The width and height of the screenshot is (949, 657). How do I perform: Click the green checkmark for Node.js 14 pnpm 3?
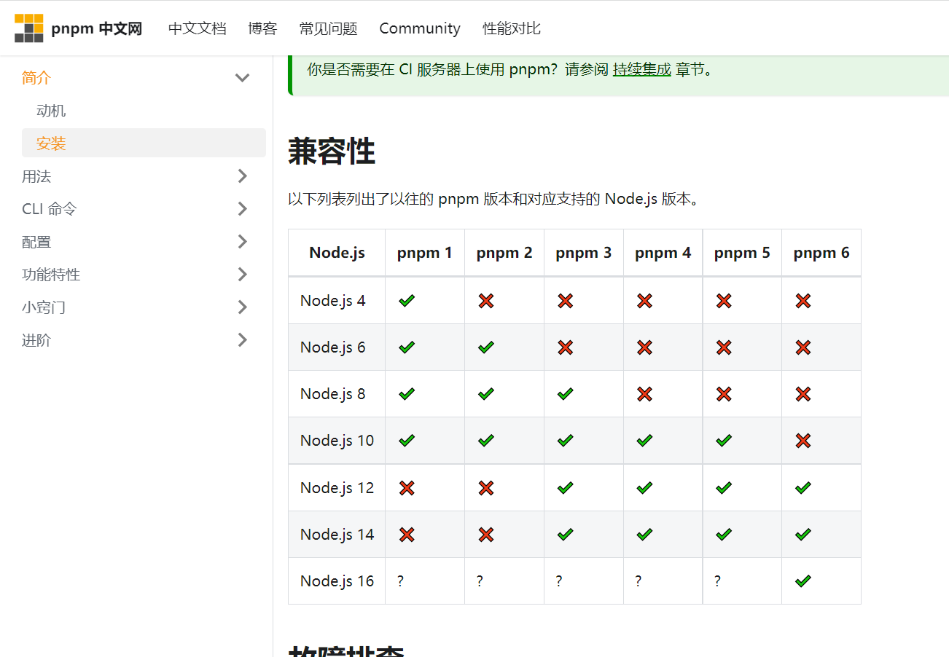pos(564,534)
